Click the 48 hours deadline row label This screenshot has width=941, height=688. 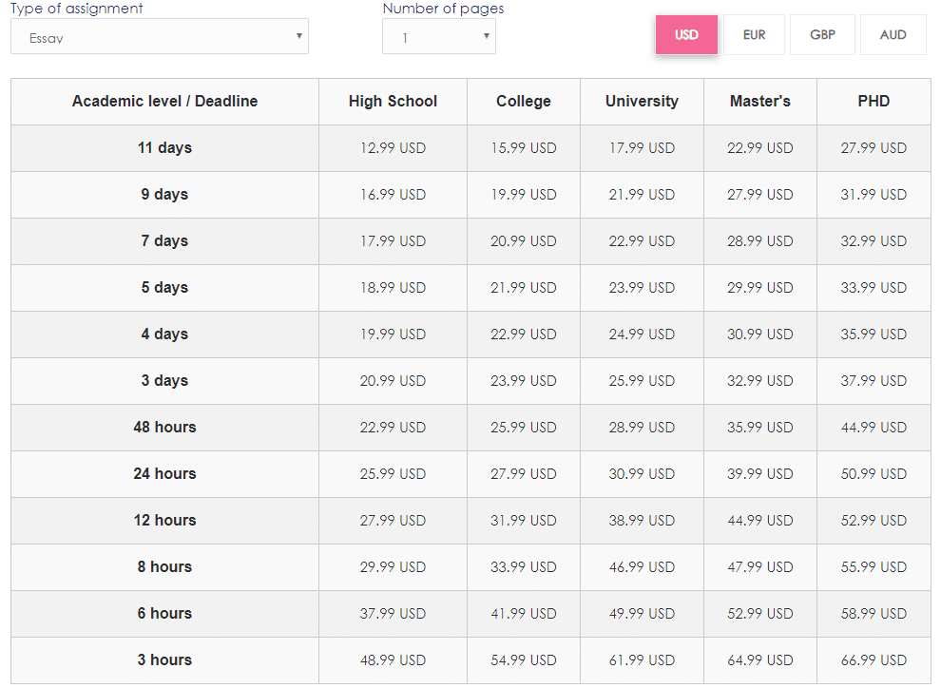(165, 427)
